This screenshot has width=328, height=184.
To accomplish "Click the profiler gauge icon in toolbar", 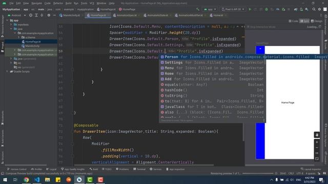I will 278,9.
